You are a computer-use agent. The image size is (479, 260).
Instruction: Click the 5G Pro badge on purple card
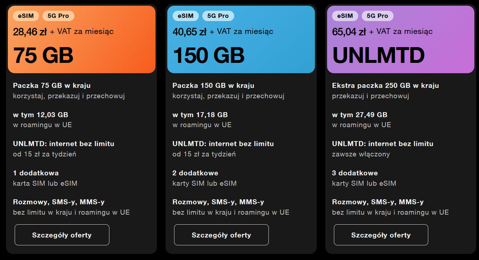pos(377,16)
